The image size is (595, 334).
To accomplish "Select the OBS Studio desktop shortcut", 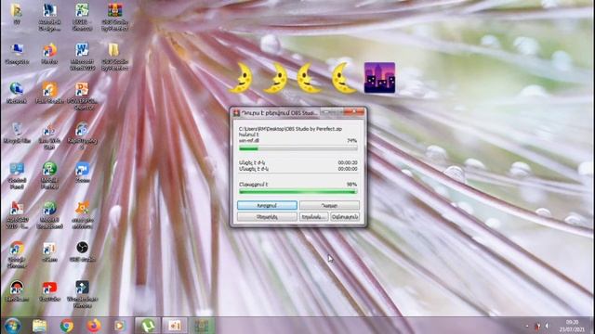I will 82,251.
